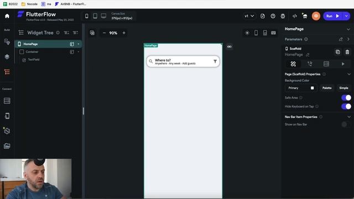
Task: Select the Widget Tree sidebar icon
Action: (x=7, y=72)
